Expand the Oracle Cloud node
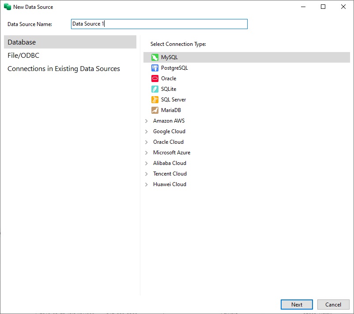 pos(147,142)
